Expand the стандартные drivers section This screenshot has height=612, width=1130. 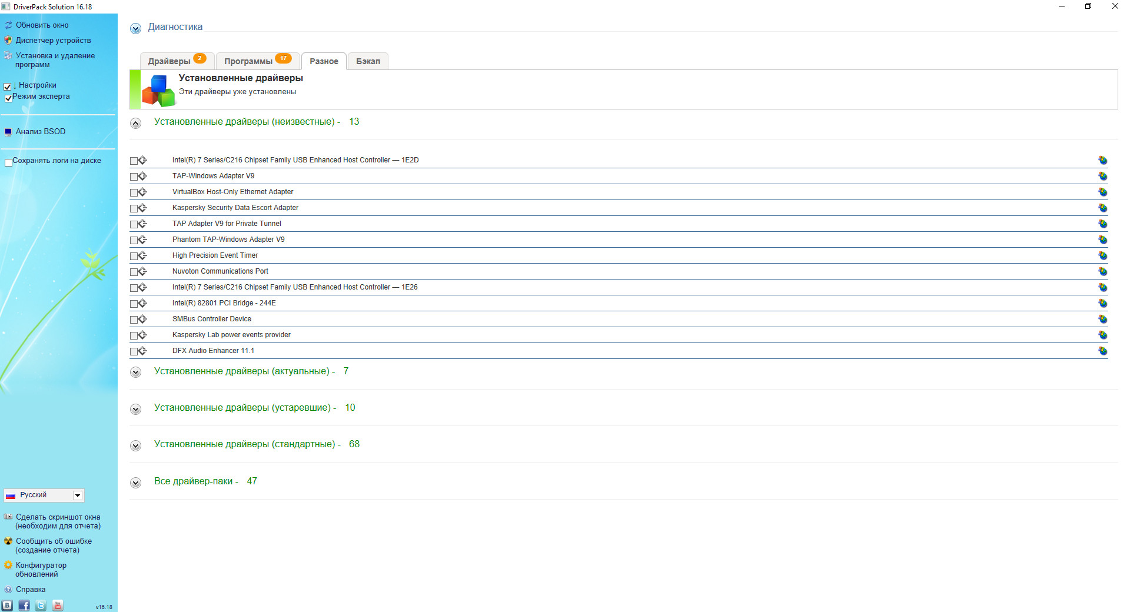coord(136,445)
